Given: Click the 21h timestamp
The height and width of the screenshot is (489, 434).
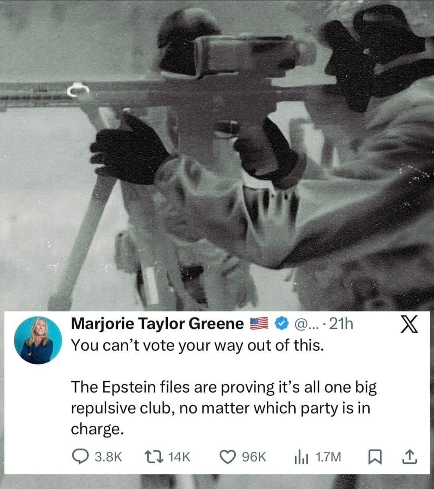Looking at the screenshot, I should coord(340,323).
